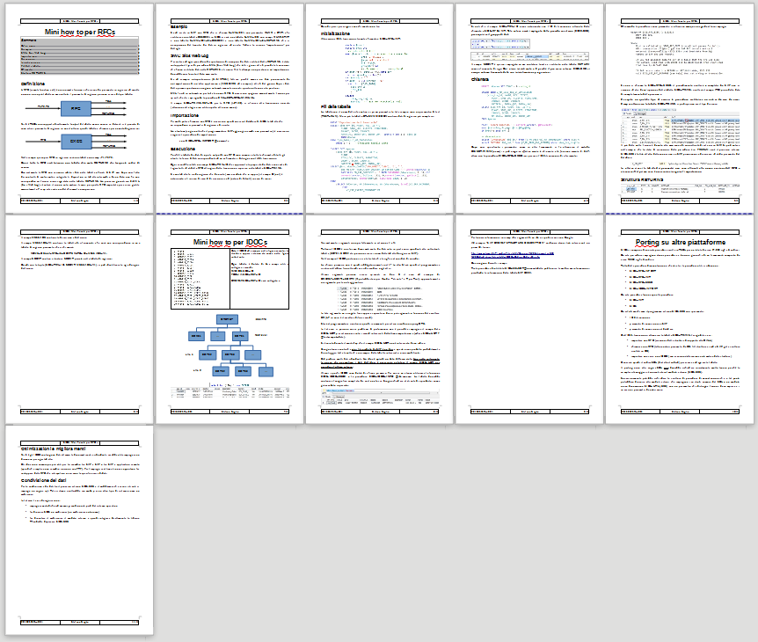
Task: Open the mostly blank sixth page
Action: pyautogui.click(x=80, y=317)
